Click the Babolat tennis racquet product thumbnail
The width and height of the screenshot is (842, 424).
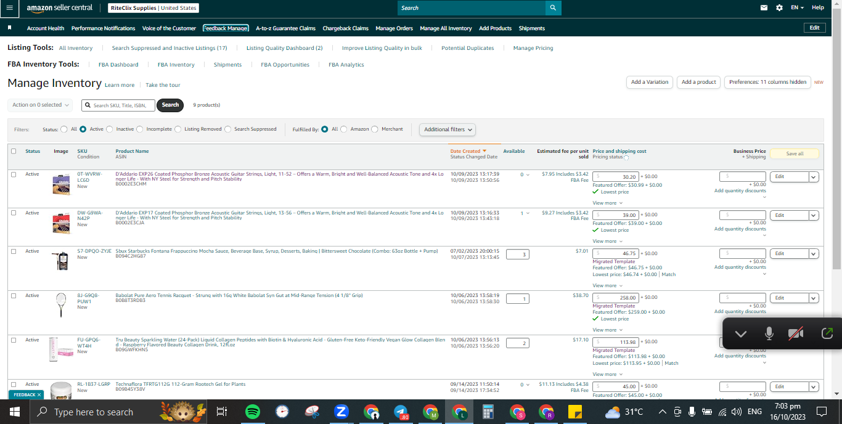pos(60,304)
